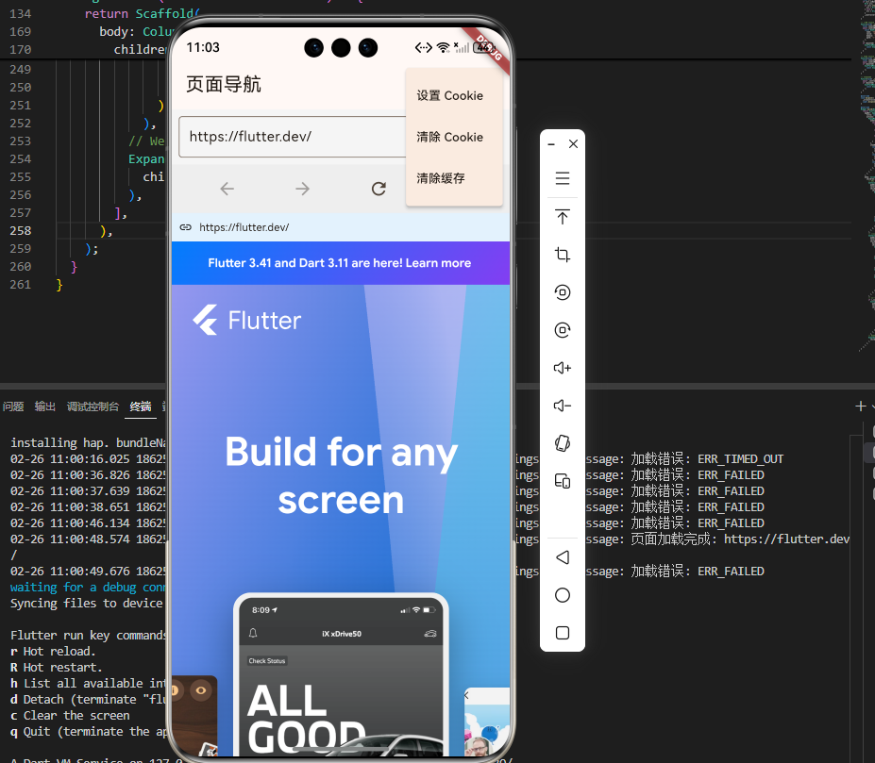This screenshot has height=763, width=875.
Task: Click the 'Syncing files to device' terminal line
Action: [87, 603]
